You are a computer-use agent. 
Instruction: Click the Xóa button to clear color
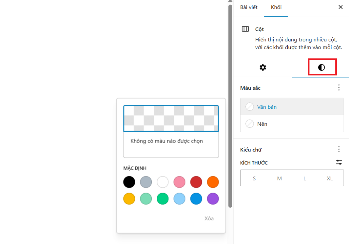pyautogui.click(x=209, y=218)
